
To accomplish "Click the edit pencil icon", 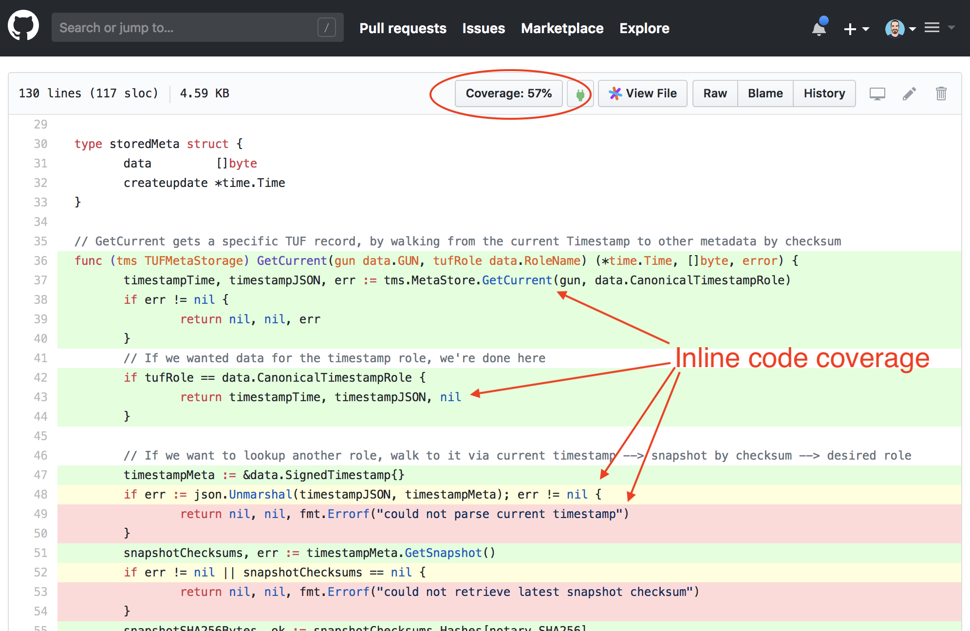I will 909,93.
